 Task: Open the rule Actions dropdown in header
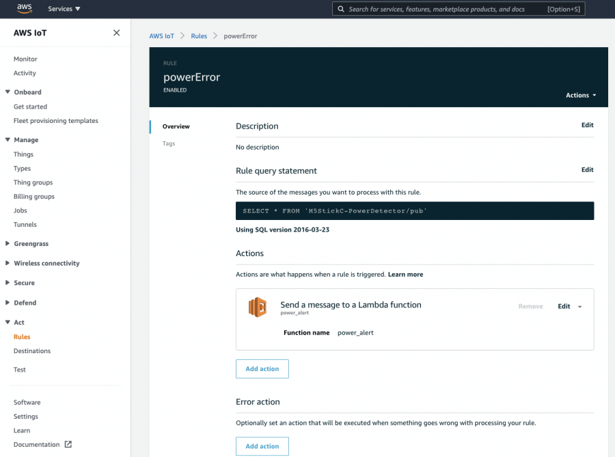[x=581, y=95]
